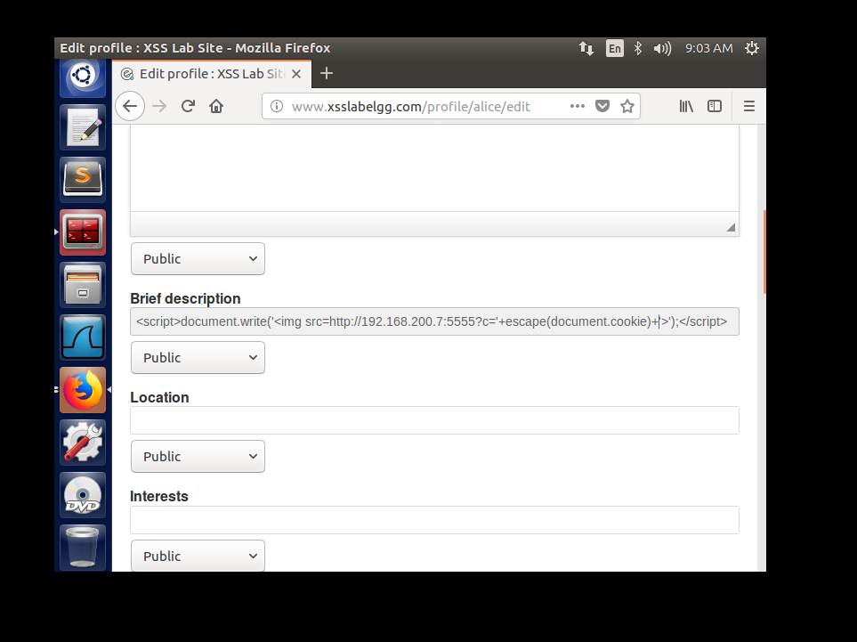The height and width of the screenshot is (642, 857).
Task: Open page actions three-dot menu
Action: [578, 106]
